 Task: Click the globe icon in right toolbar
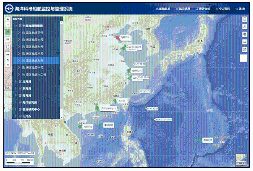tap(245, 34)
